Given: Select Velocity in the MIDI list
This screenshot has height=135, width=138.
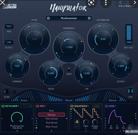Looking at the screenshot, I should pyautogui.click(x=52, y=115).
